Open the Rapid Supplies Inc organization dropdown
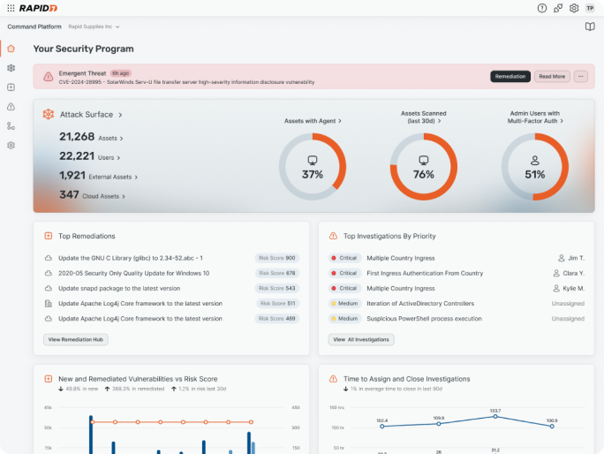604x454 pixels. pos(94,26)
